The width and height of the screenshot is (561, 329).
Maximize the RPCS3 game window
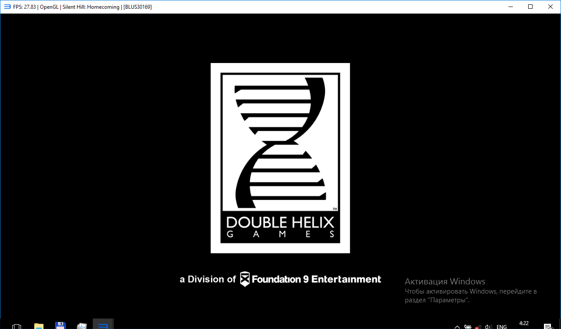[530, 7]
